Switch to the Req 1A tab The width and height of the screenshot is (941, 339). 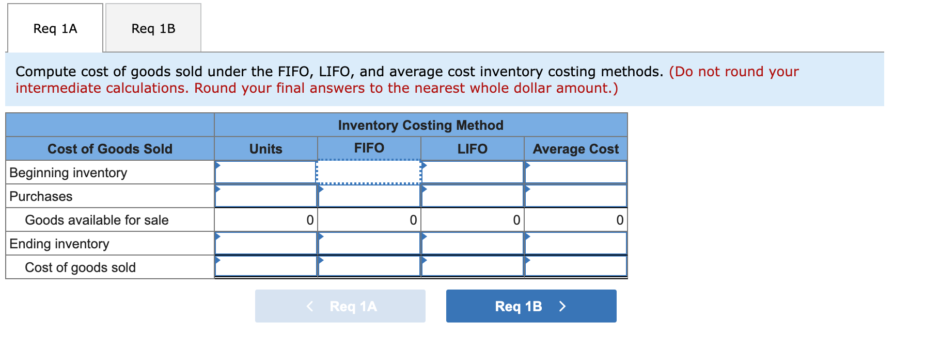click(x=55, y=28)
